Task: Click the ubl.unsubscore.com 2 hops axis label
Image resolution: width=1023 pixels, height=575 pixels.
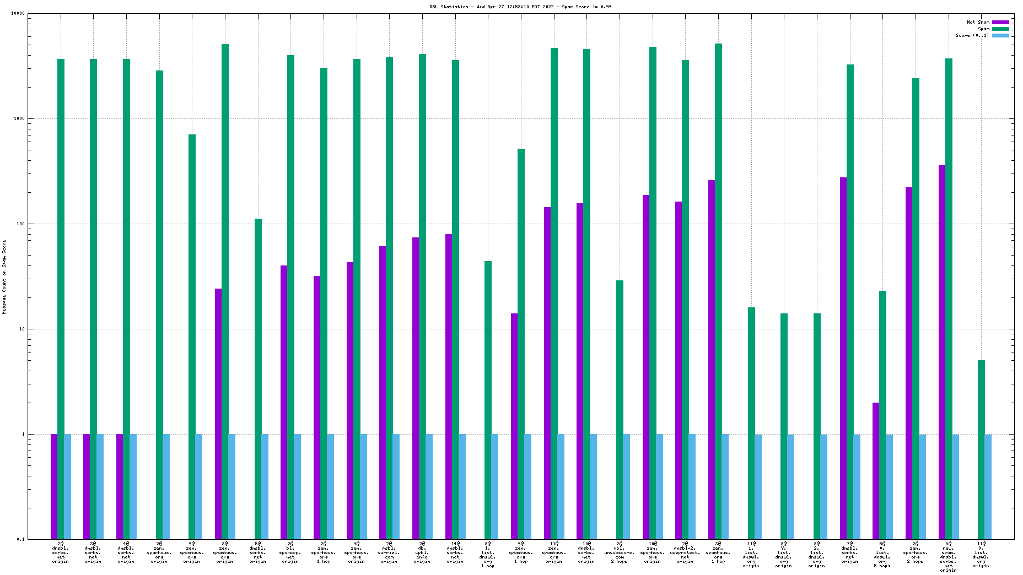Action: pos(619,552)
